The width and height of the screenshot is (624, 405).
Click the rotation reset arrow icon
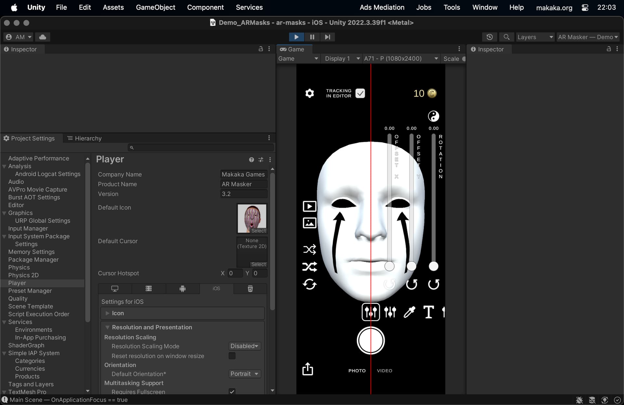[433, 284]
